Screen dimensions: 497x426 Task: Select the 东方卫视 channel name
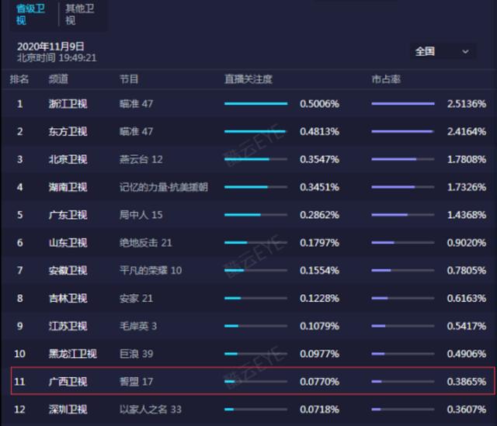tap(68, 131)
